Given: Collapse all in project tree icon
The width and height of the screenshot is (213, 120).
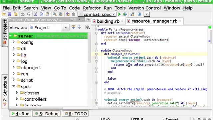Looking at the screenshot, I should click(x=79, y=27).
